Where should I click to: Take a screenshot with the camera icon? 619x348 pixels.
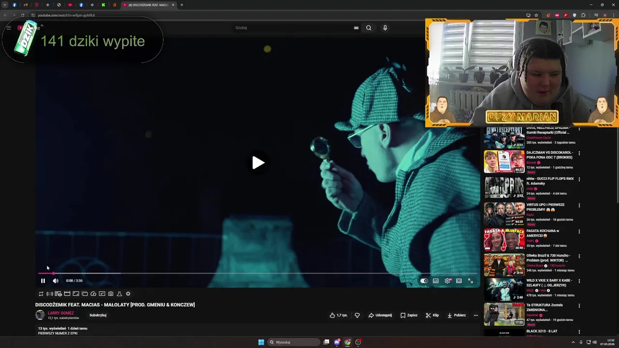click(111, 294)
